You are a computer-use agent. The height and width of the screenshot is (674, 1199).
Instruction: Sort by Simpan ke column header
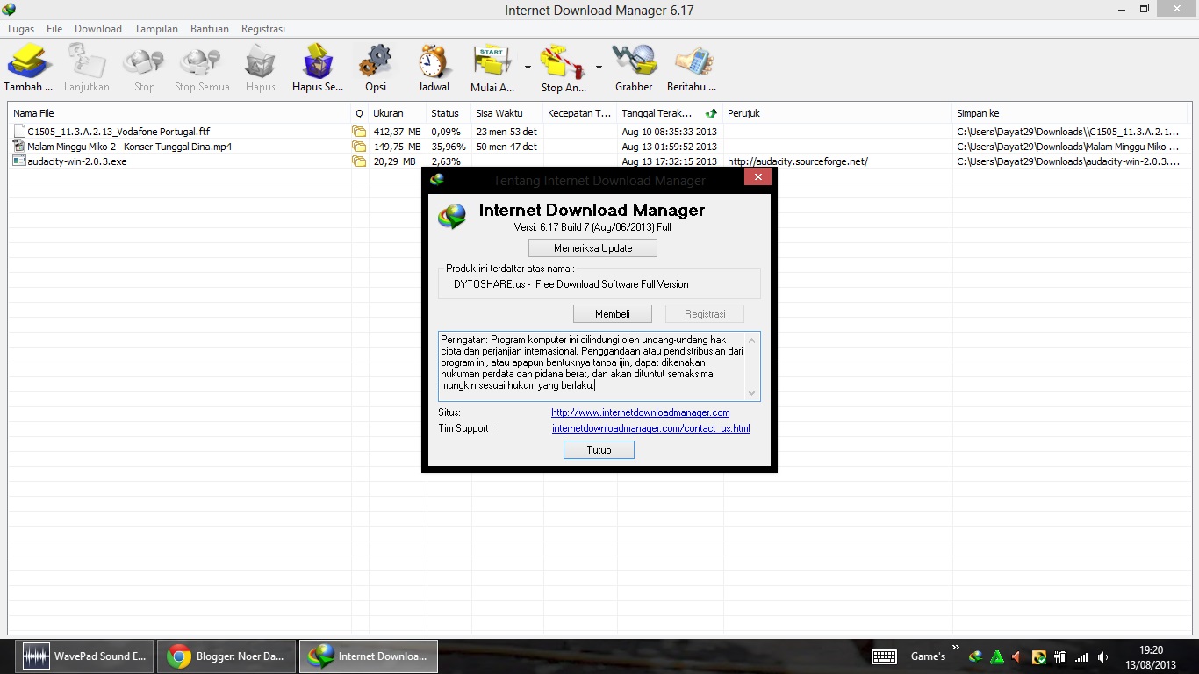pyautogui.click(x=1071, y=113)
